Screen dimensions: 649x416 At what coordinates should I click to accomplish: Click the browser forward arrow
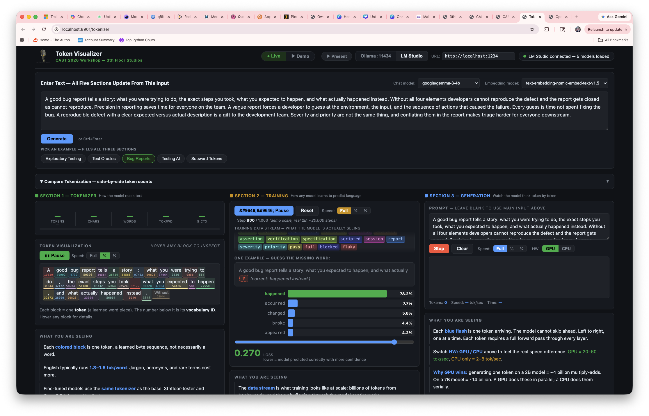tap(33, 29)
